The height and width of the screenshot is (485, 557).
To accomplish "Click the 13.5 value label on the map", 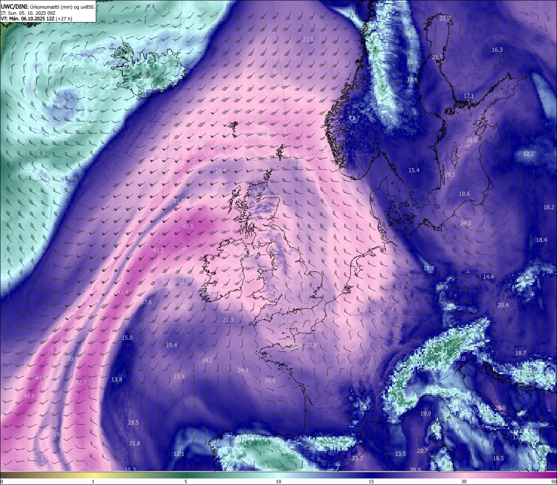I will pyautogui.click(x=400, y=454).
